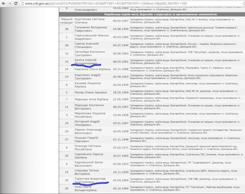The image size is (245, 194).
Task: Click the details mentioning Фонд соціального страхування
Action: pyautogui.click(x=184, y=77)
